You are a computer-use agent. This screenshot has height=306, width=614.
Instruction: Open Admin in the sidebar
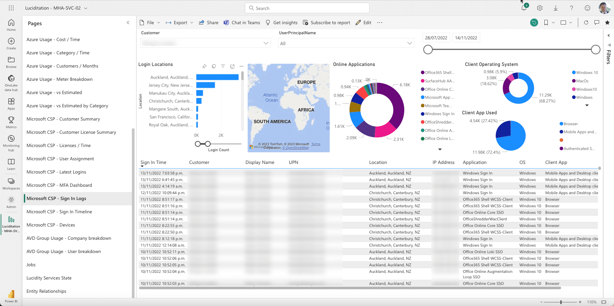click(x=11, y=202)
